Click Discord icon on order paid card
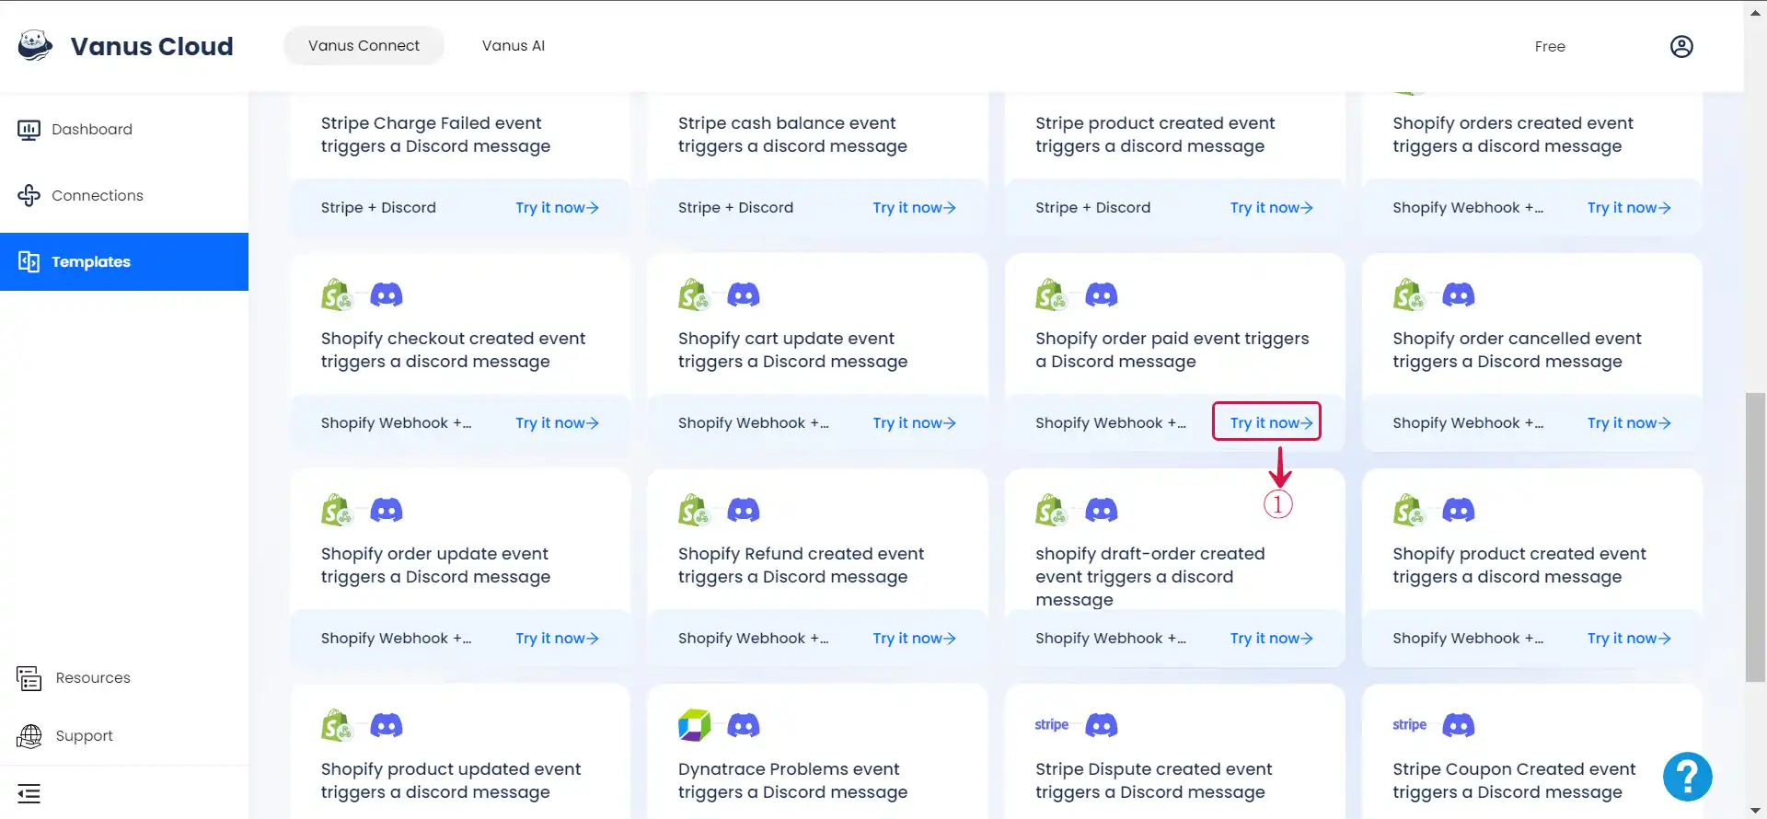Viewport: 1767px width, 819px height. coord(1101,294)
